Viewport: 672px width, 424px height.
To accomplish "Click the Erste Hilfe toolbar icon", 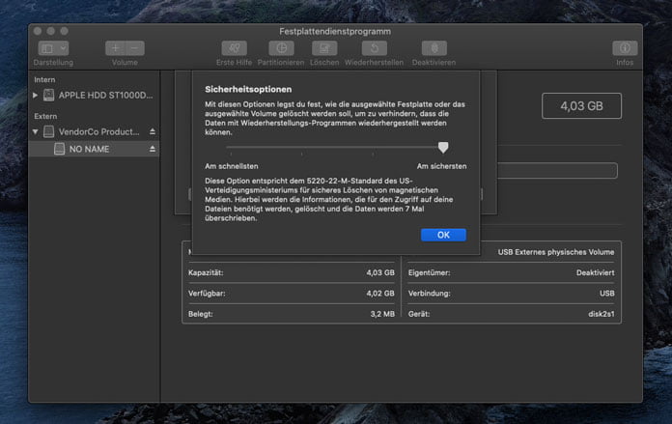I will (234, 47).
